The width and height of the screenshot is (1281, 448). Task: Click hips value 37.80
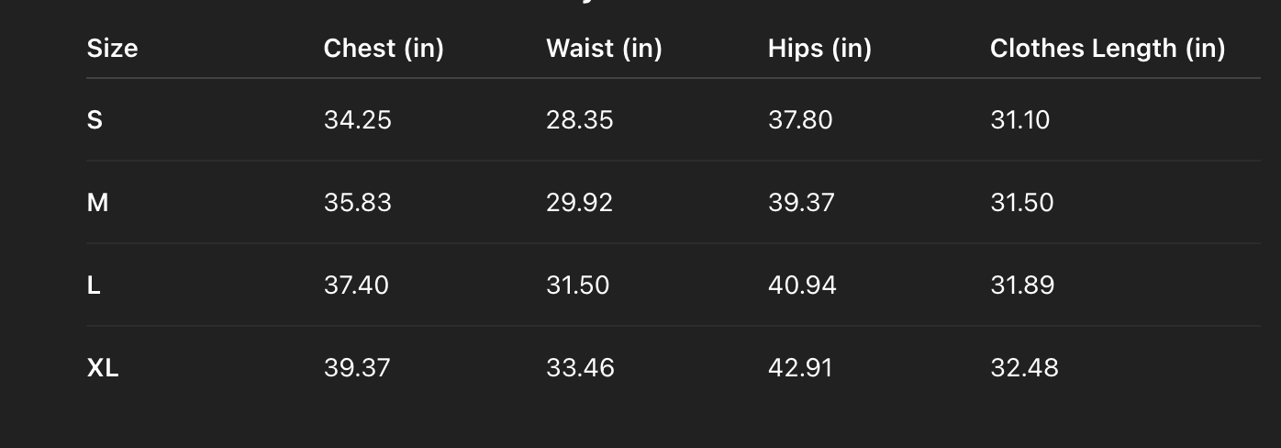coord(800,120)
